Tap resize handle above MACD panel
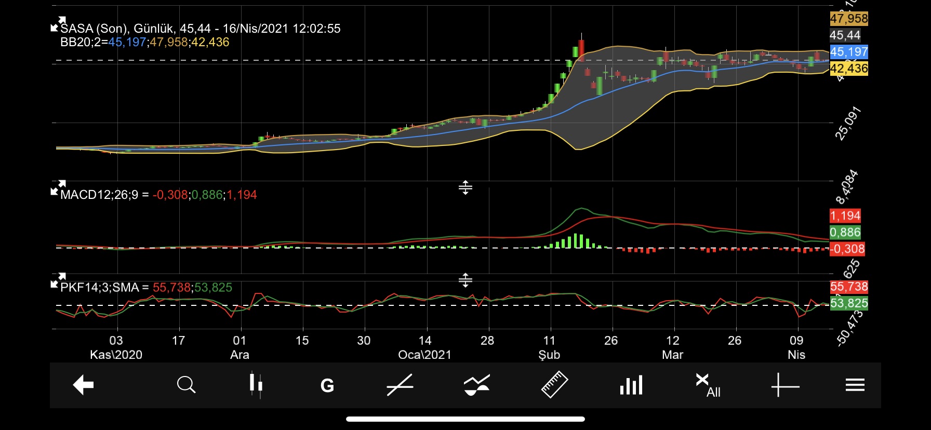 tap(465, 187)
